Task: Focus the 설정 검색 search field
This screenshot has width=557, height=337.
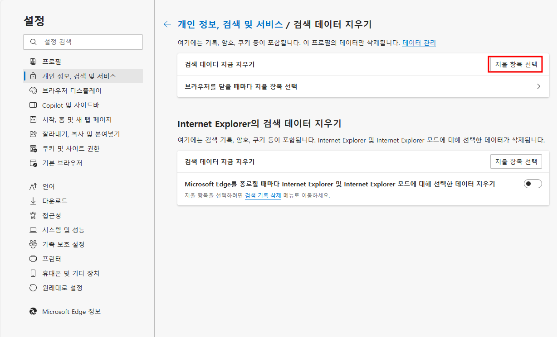Action: click(83, 42)
